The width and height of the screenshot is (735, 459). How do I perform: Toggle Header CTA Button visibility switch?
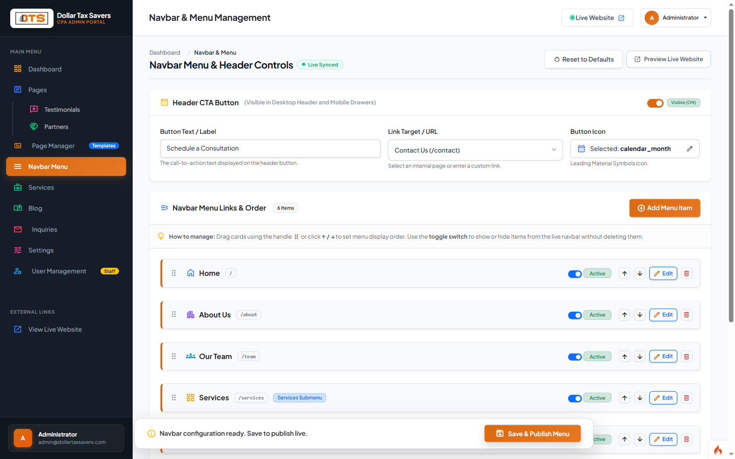click(x=655, y=103)
